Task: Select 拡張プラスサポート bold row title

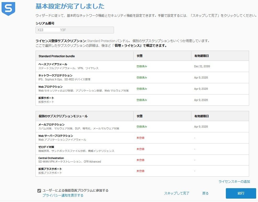Action: point(50,169)
